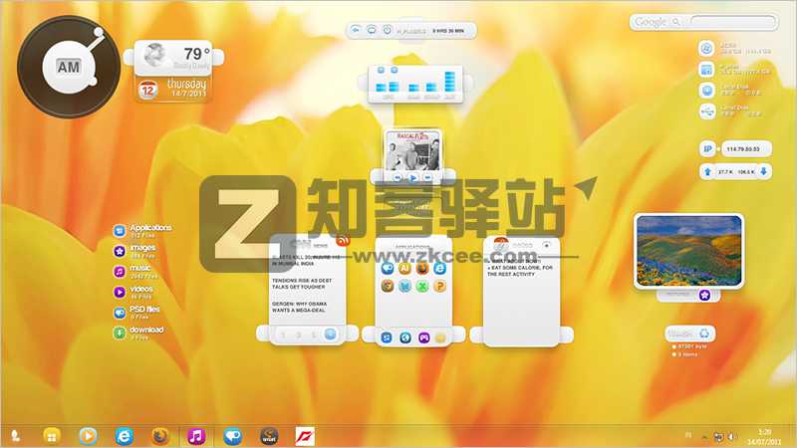Image resolution: width=797 pixels, height=448 pixels.
Task: Switch to the first blue tab in applications widget
Action: (387, 337)
